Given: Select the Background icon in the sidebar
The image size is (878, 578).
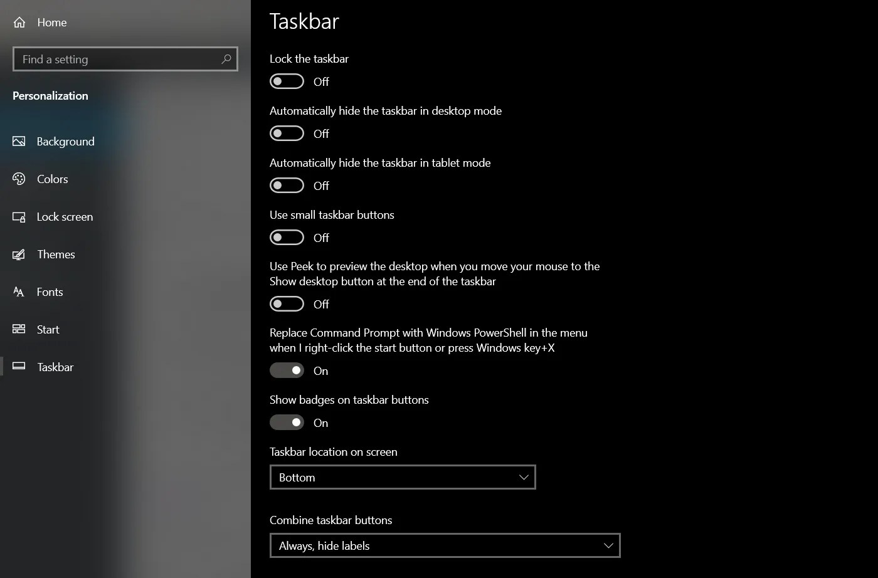Looking at the screenshot, I should coord(18,141).
